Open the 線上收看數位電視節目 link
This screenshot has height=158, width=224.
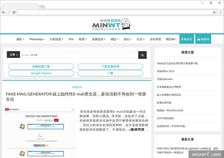(x=169, y=95)
